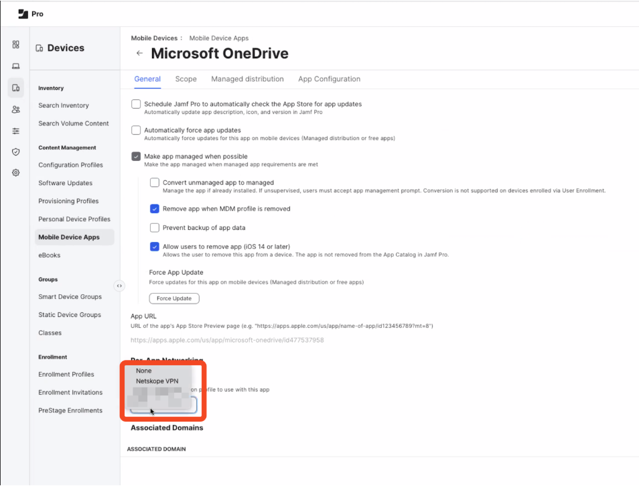Enable Schedule Jamf Pro automatic update check
639x488 pixels.
pos(136,104)
